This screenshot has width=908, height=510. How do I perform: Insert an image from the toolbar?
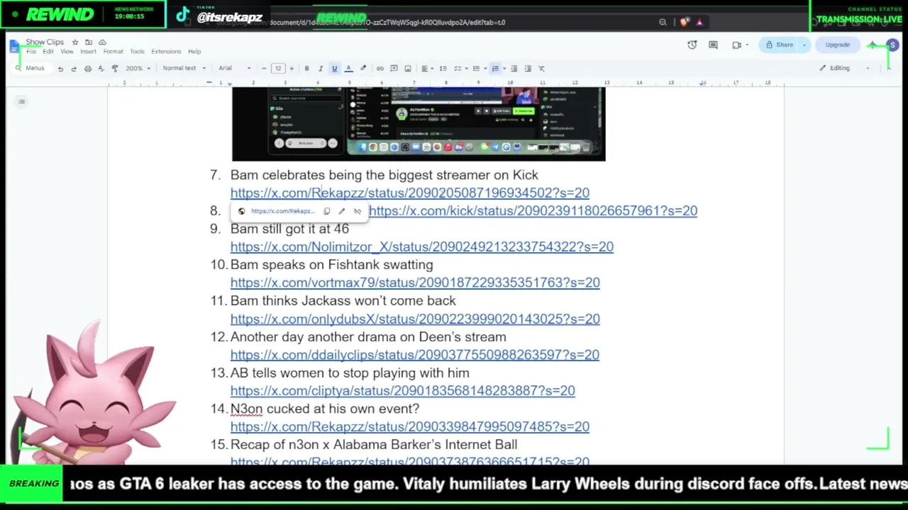point(407,69)
